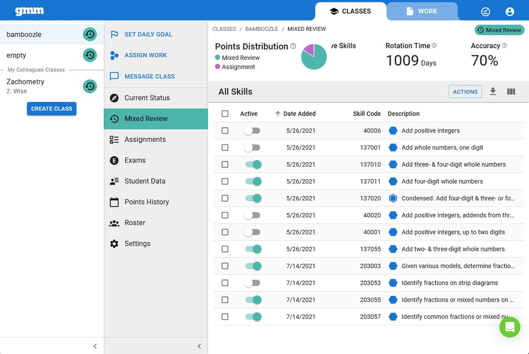529x354 pixels.
Task: Toggle Date Added sort order
Action: [x=294, y=113]
